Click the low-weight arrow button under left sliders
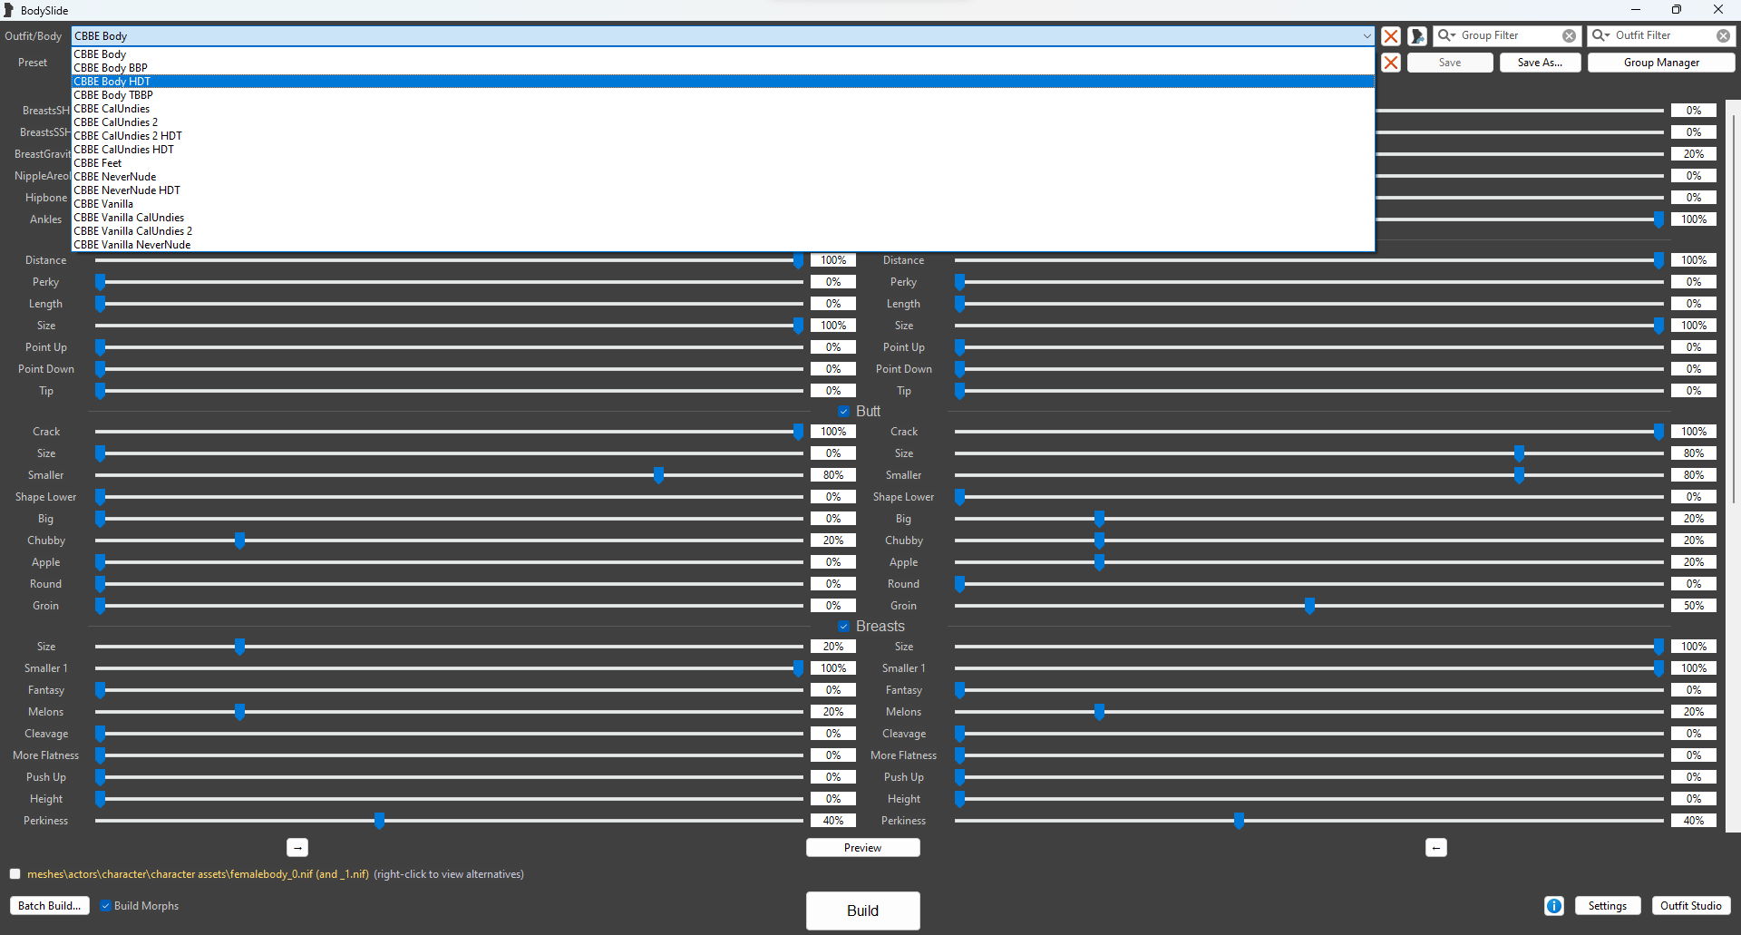This screenshot has height=935, width=1741. click(x=297, y=848)
